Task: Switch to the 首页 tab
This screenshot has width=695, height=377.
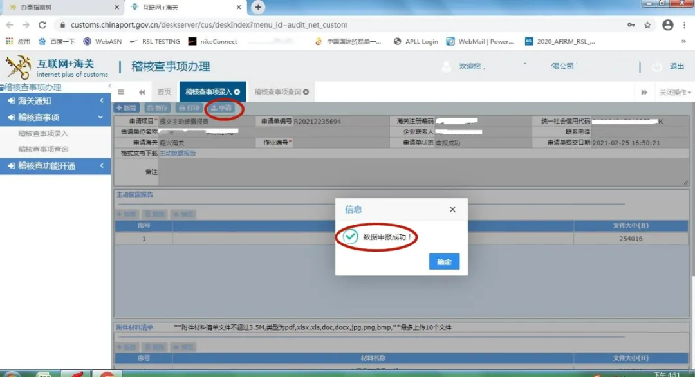Action: pos(164,92)
